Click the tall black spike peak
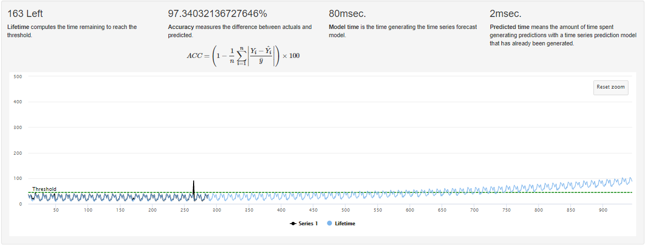This screenshot has width=645, height=245. click(194, 182)
